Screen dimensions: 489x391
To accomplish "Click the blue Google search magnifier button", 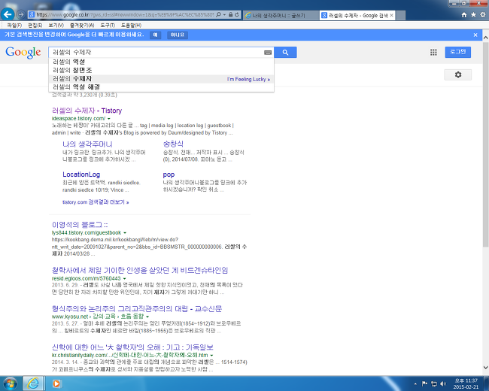I will [x=285, y=53].
